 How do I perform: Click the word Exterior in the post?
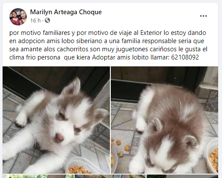(x=151, y=33)
